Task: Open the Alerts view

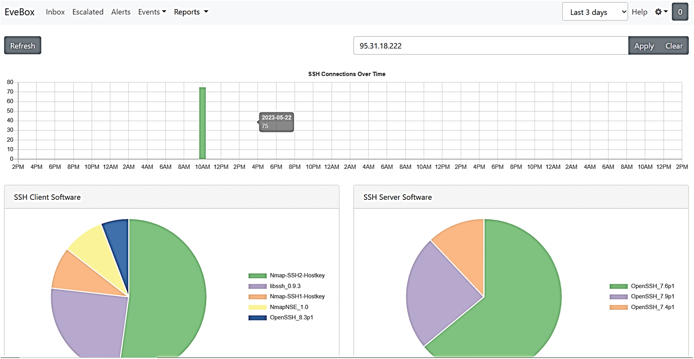Action: pos(121,12)
